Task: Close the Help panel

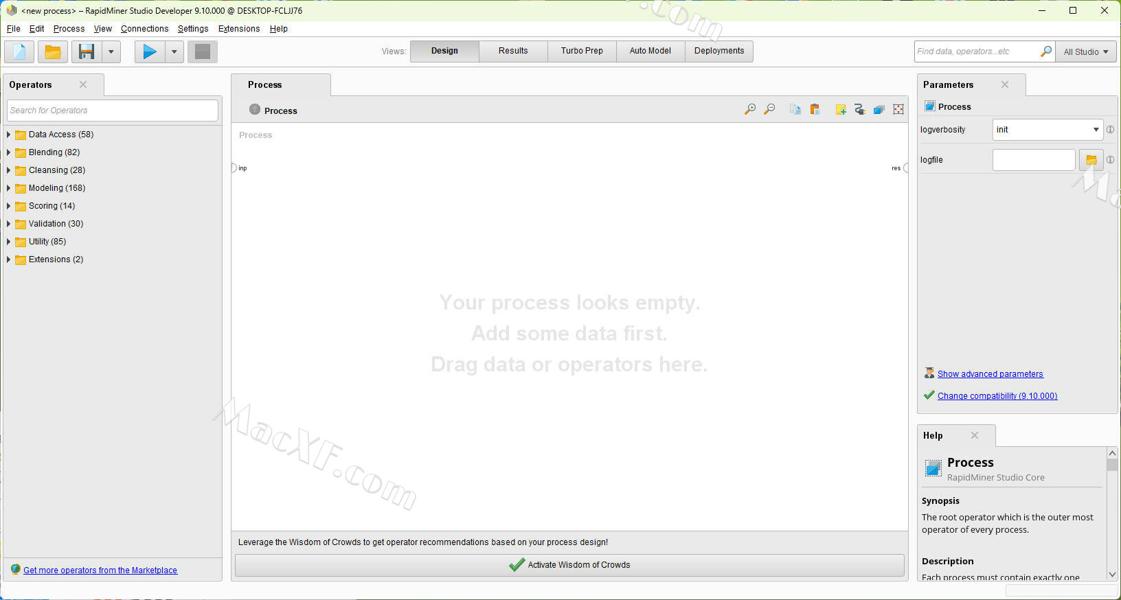Action: pyautogui.click(x=974, y=435)
